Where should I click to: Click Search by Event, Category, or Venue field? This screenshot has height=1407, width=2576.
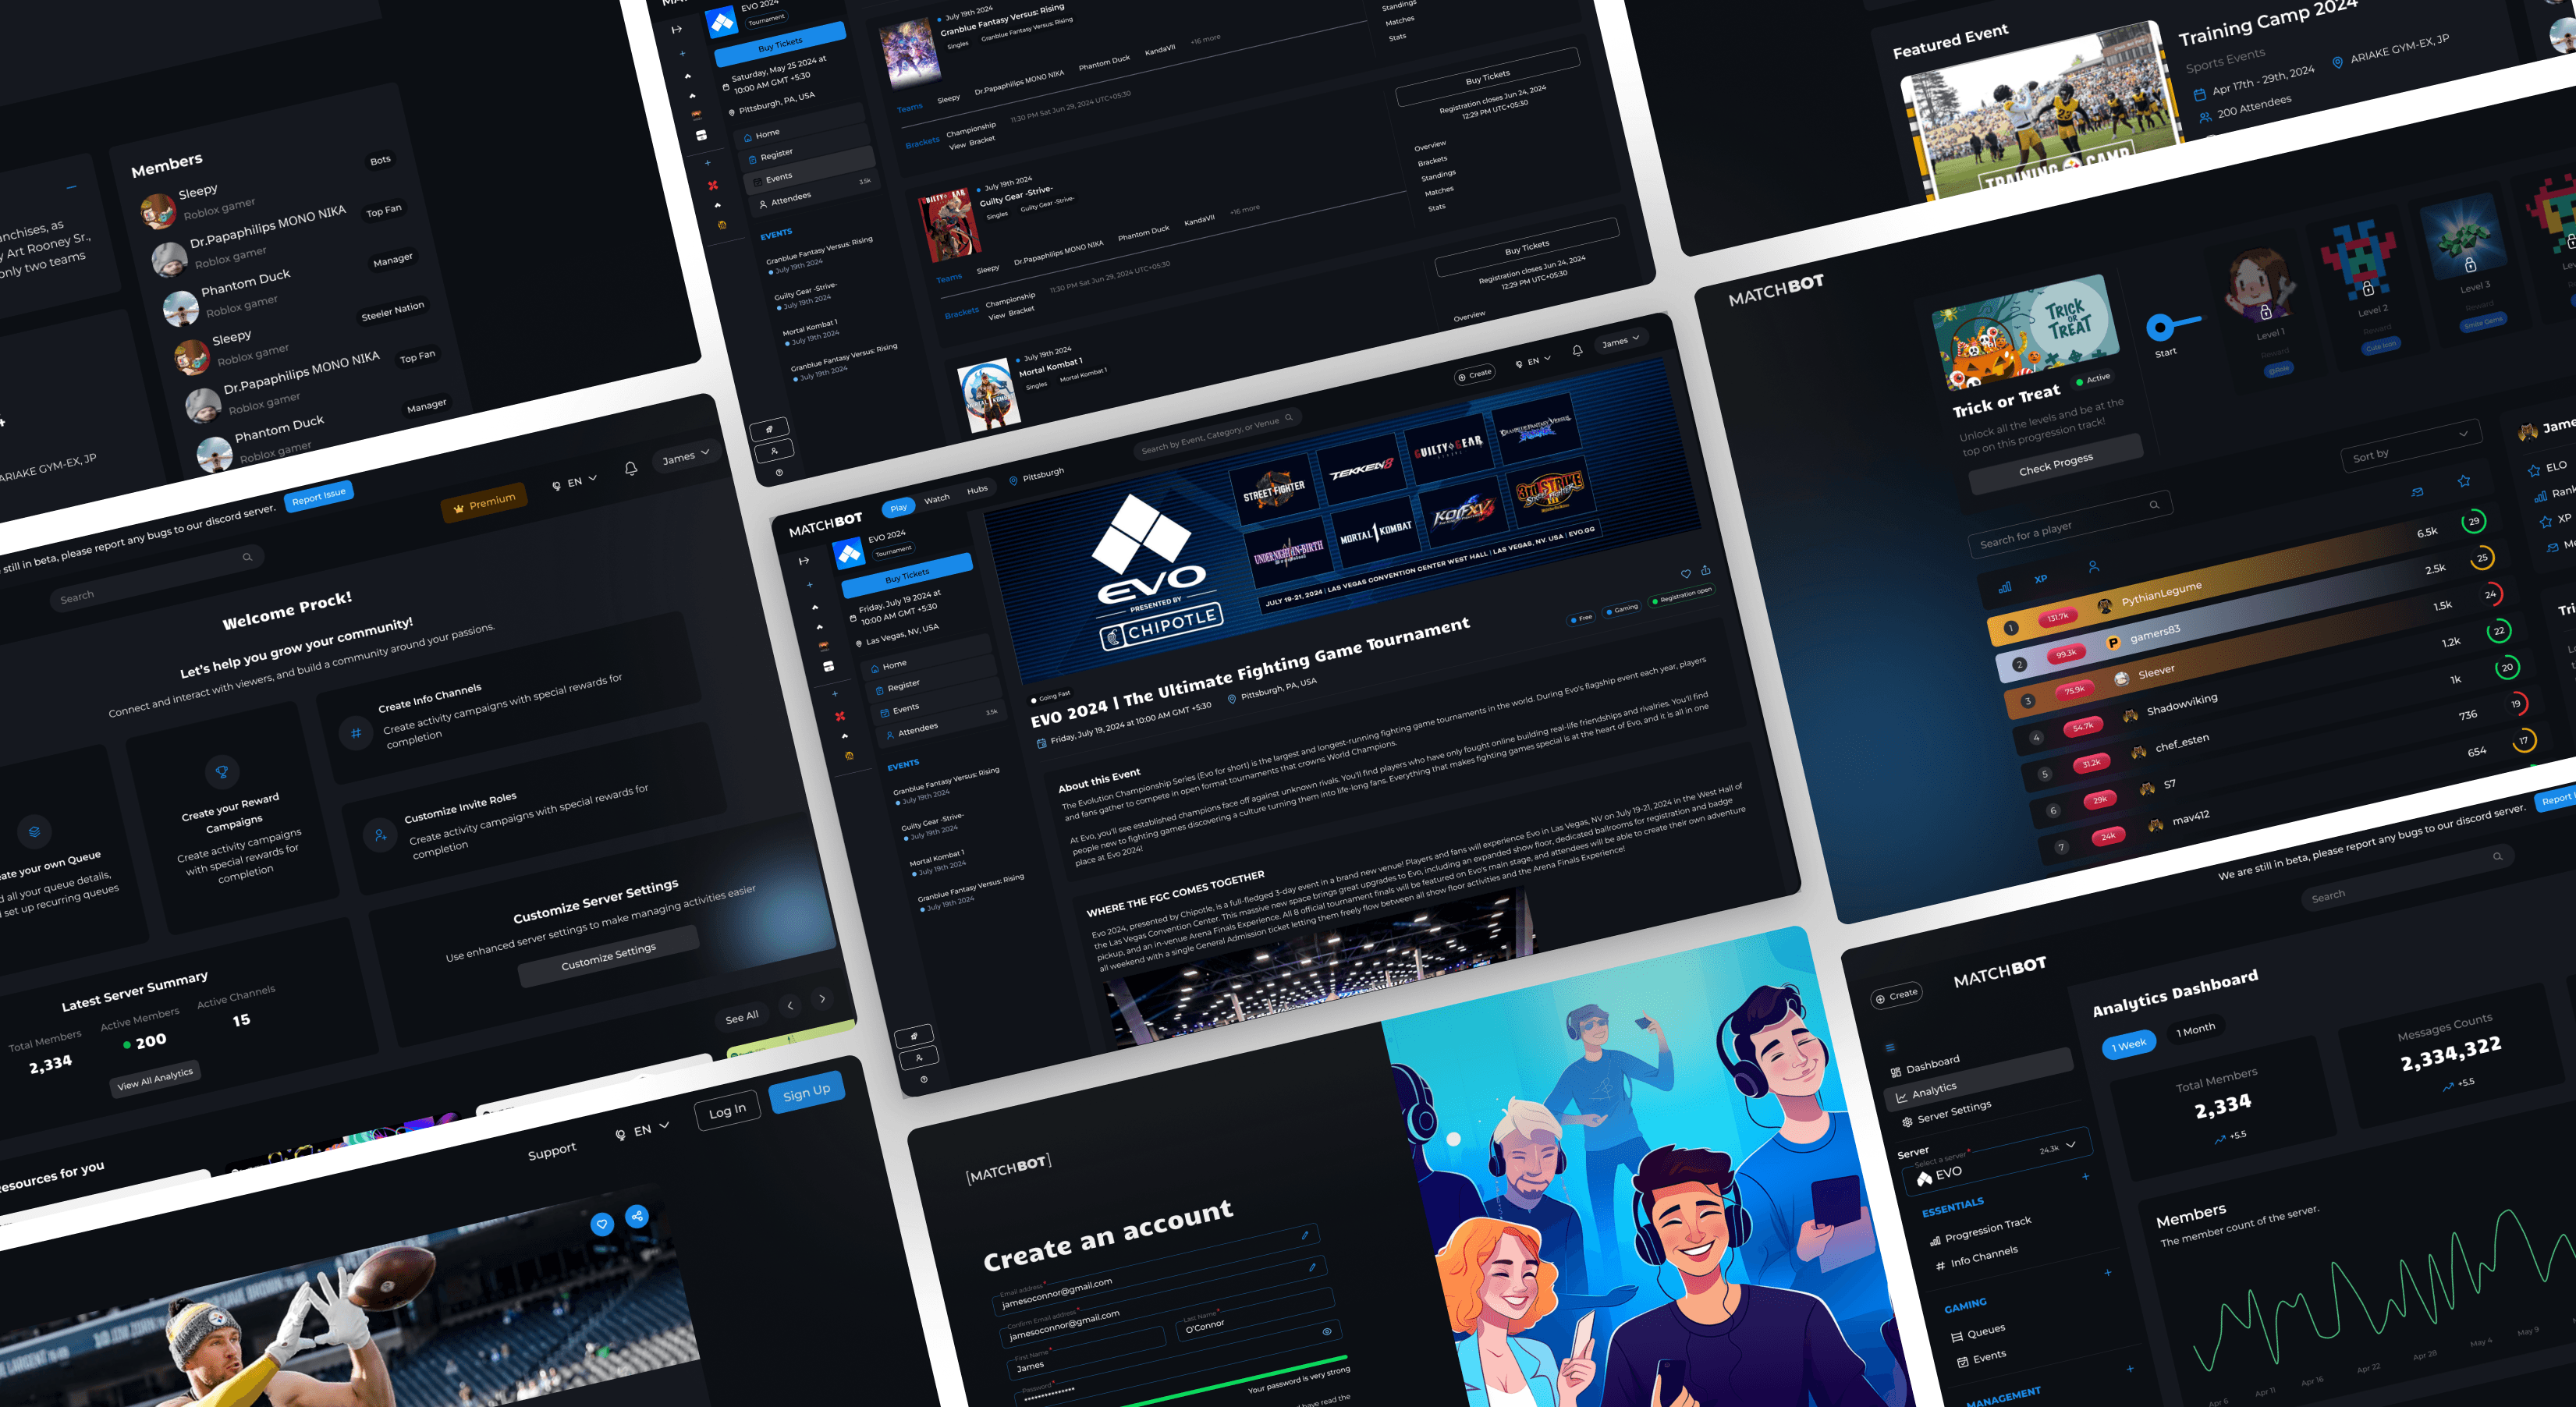[x=1215, y=434]
